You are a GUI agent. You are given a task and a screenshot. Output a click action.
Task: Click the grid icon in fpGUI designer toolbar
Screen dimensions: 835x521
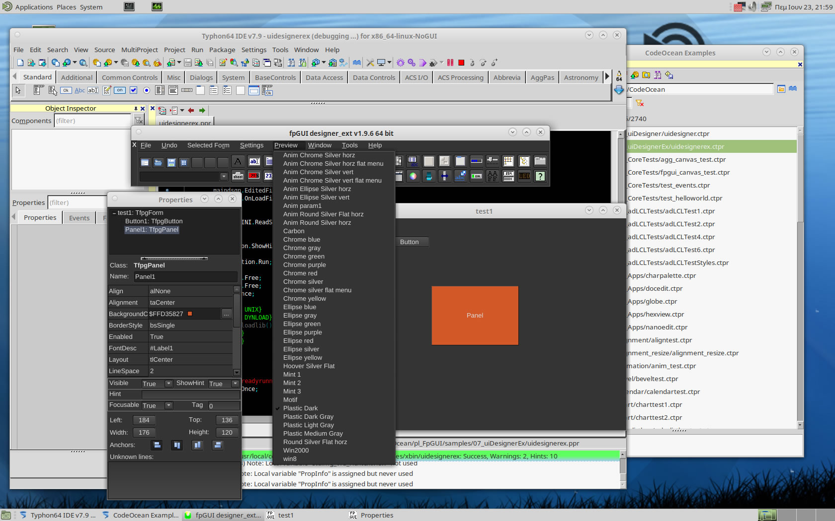(184, 162)
